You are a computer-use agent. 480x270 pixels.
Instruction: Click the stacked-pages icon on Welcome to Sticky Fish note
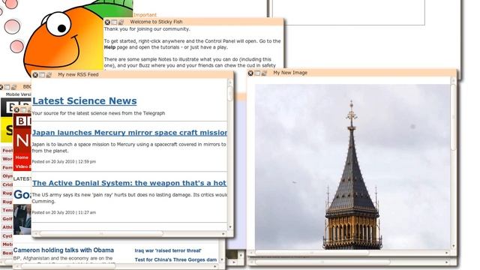point(121,22)
